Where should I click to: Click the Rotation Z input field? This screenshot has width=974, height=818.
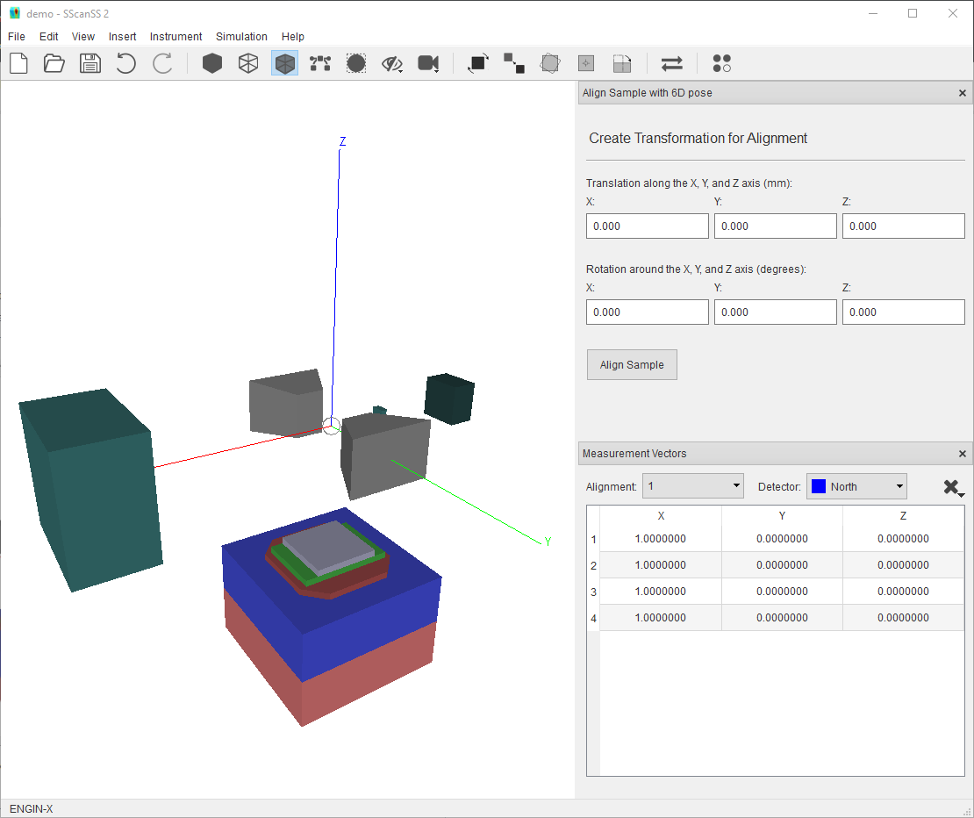(903, 312)
